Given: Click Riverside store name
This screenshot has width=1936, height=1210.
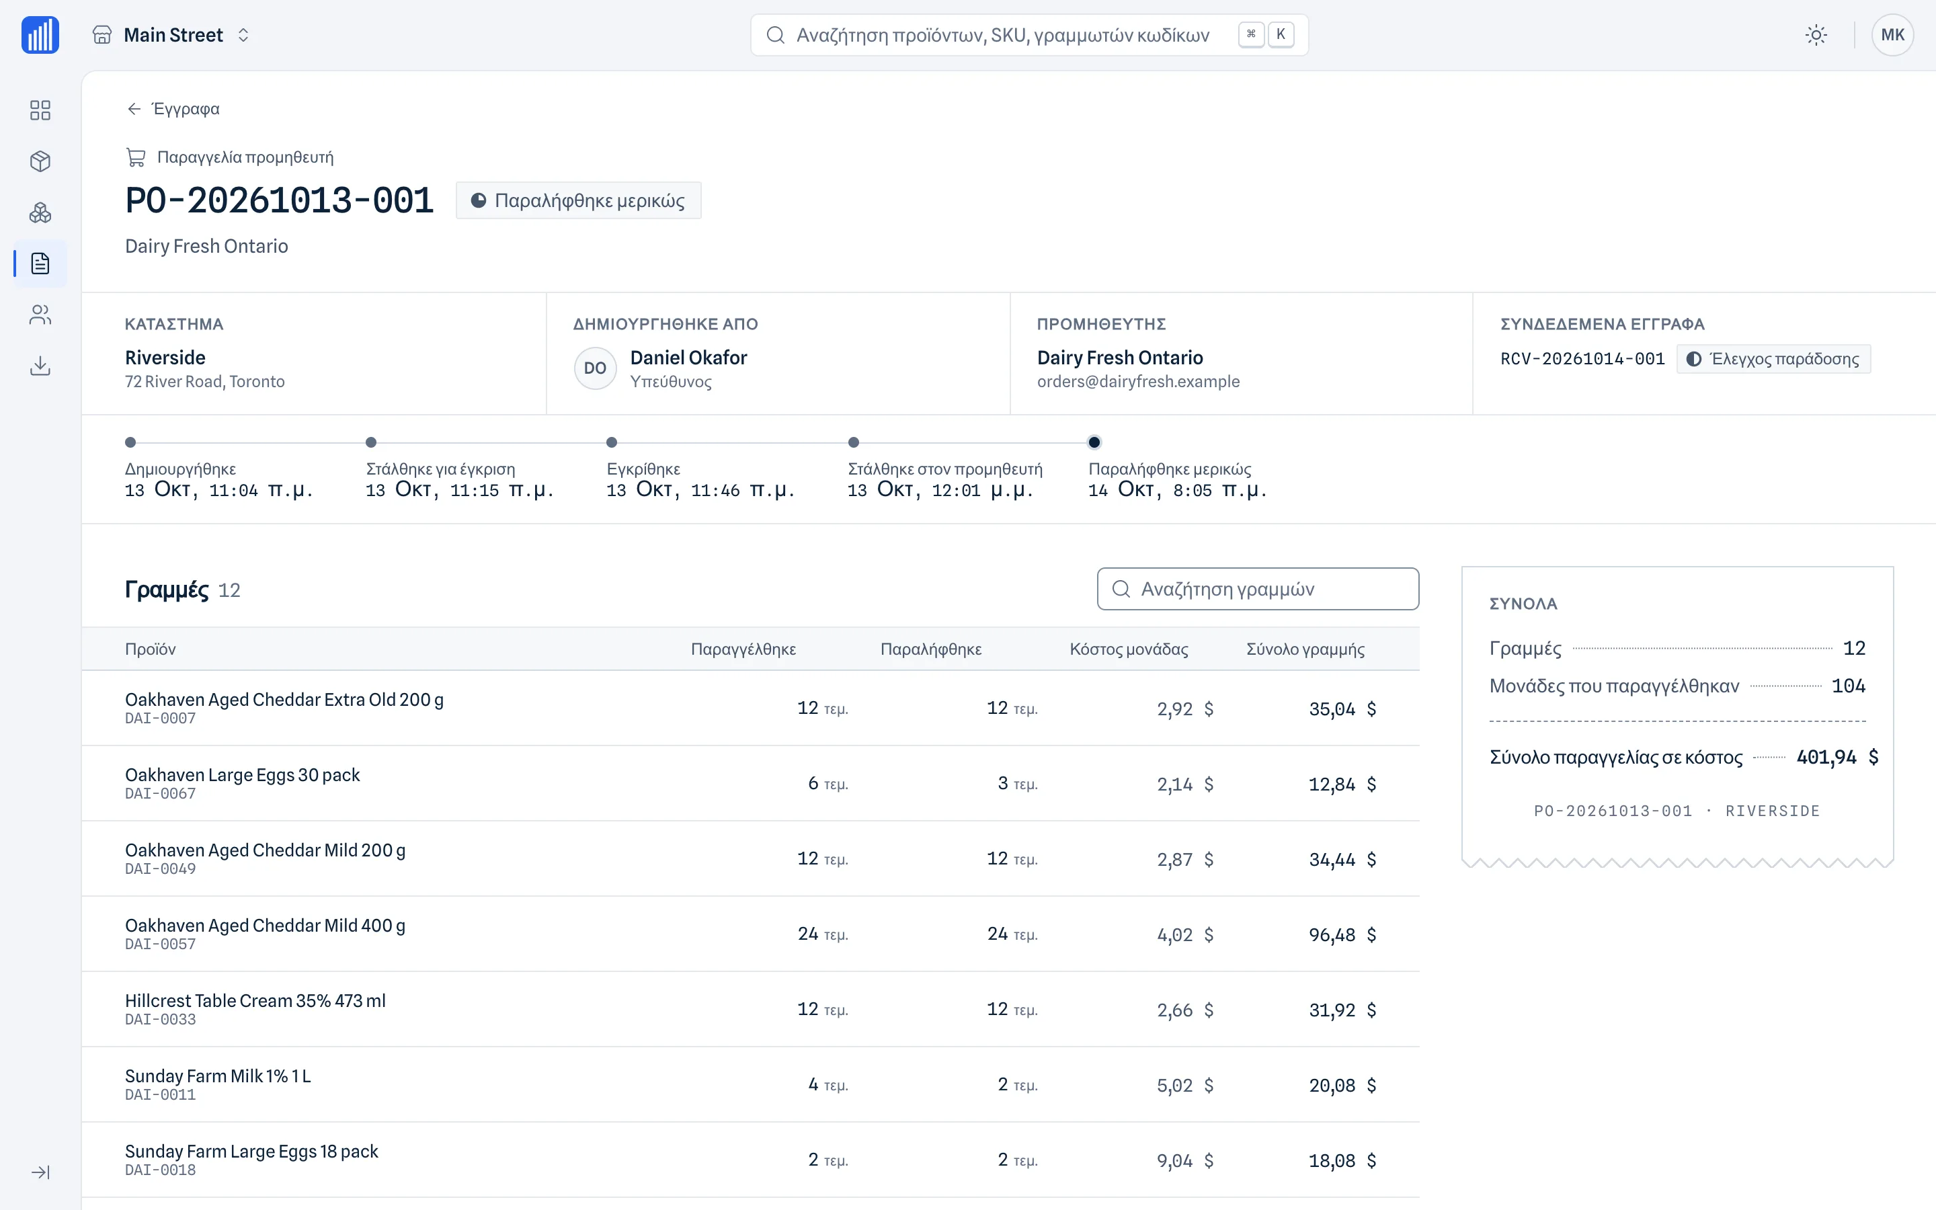Looking at the screenshot, I should pyautogui.click(x=165, y=358).
